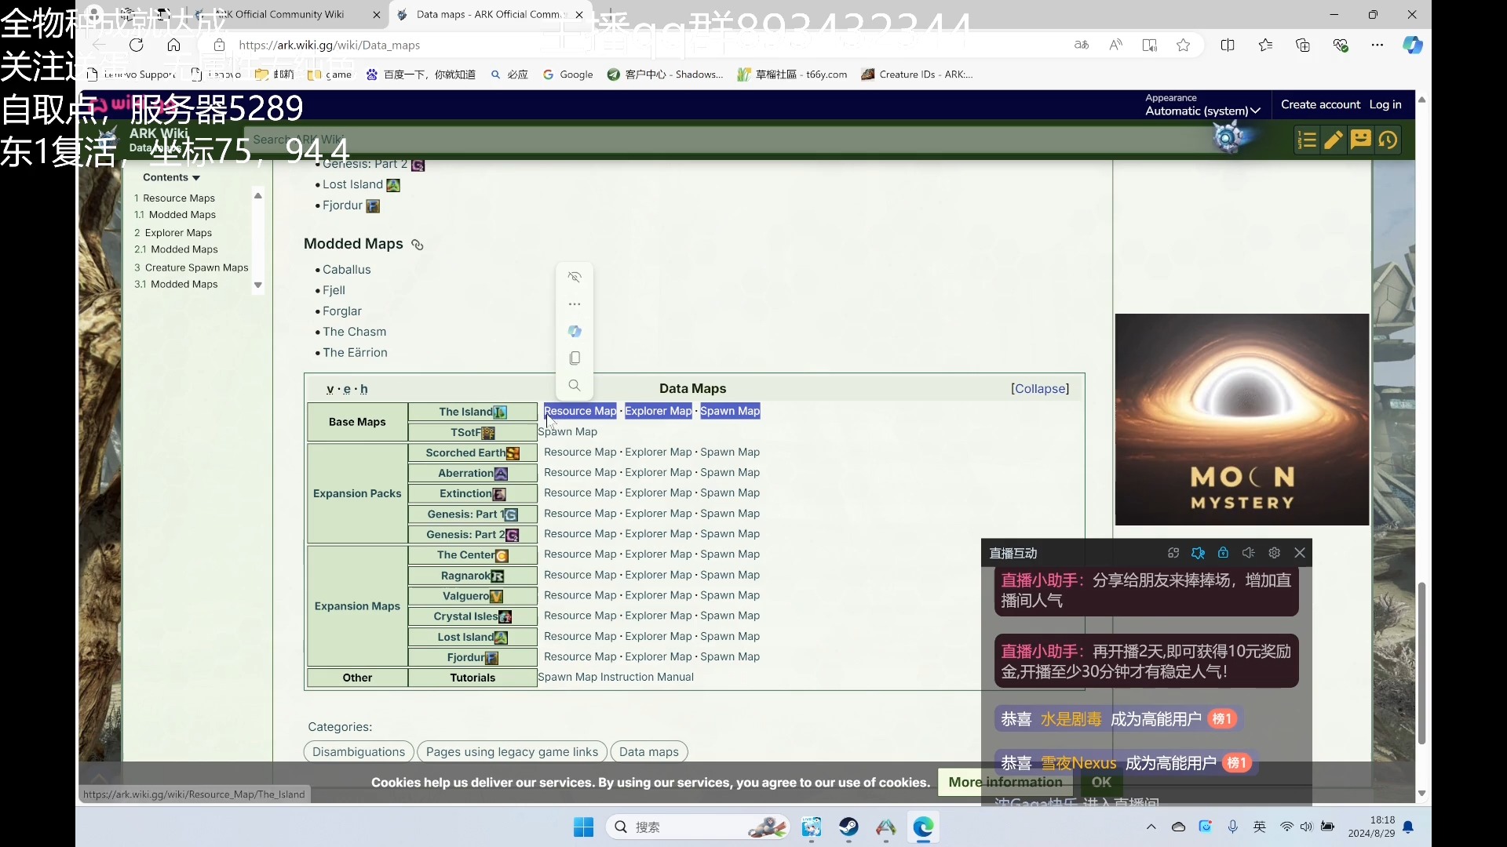Open the Lost Island list link

[352, 184]
